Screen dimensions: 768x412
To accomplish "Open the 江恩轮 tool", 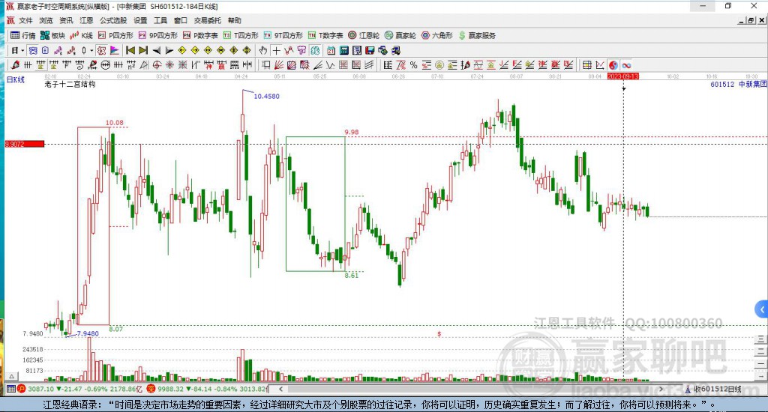I will tap(364, 35).
